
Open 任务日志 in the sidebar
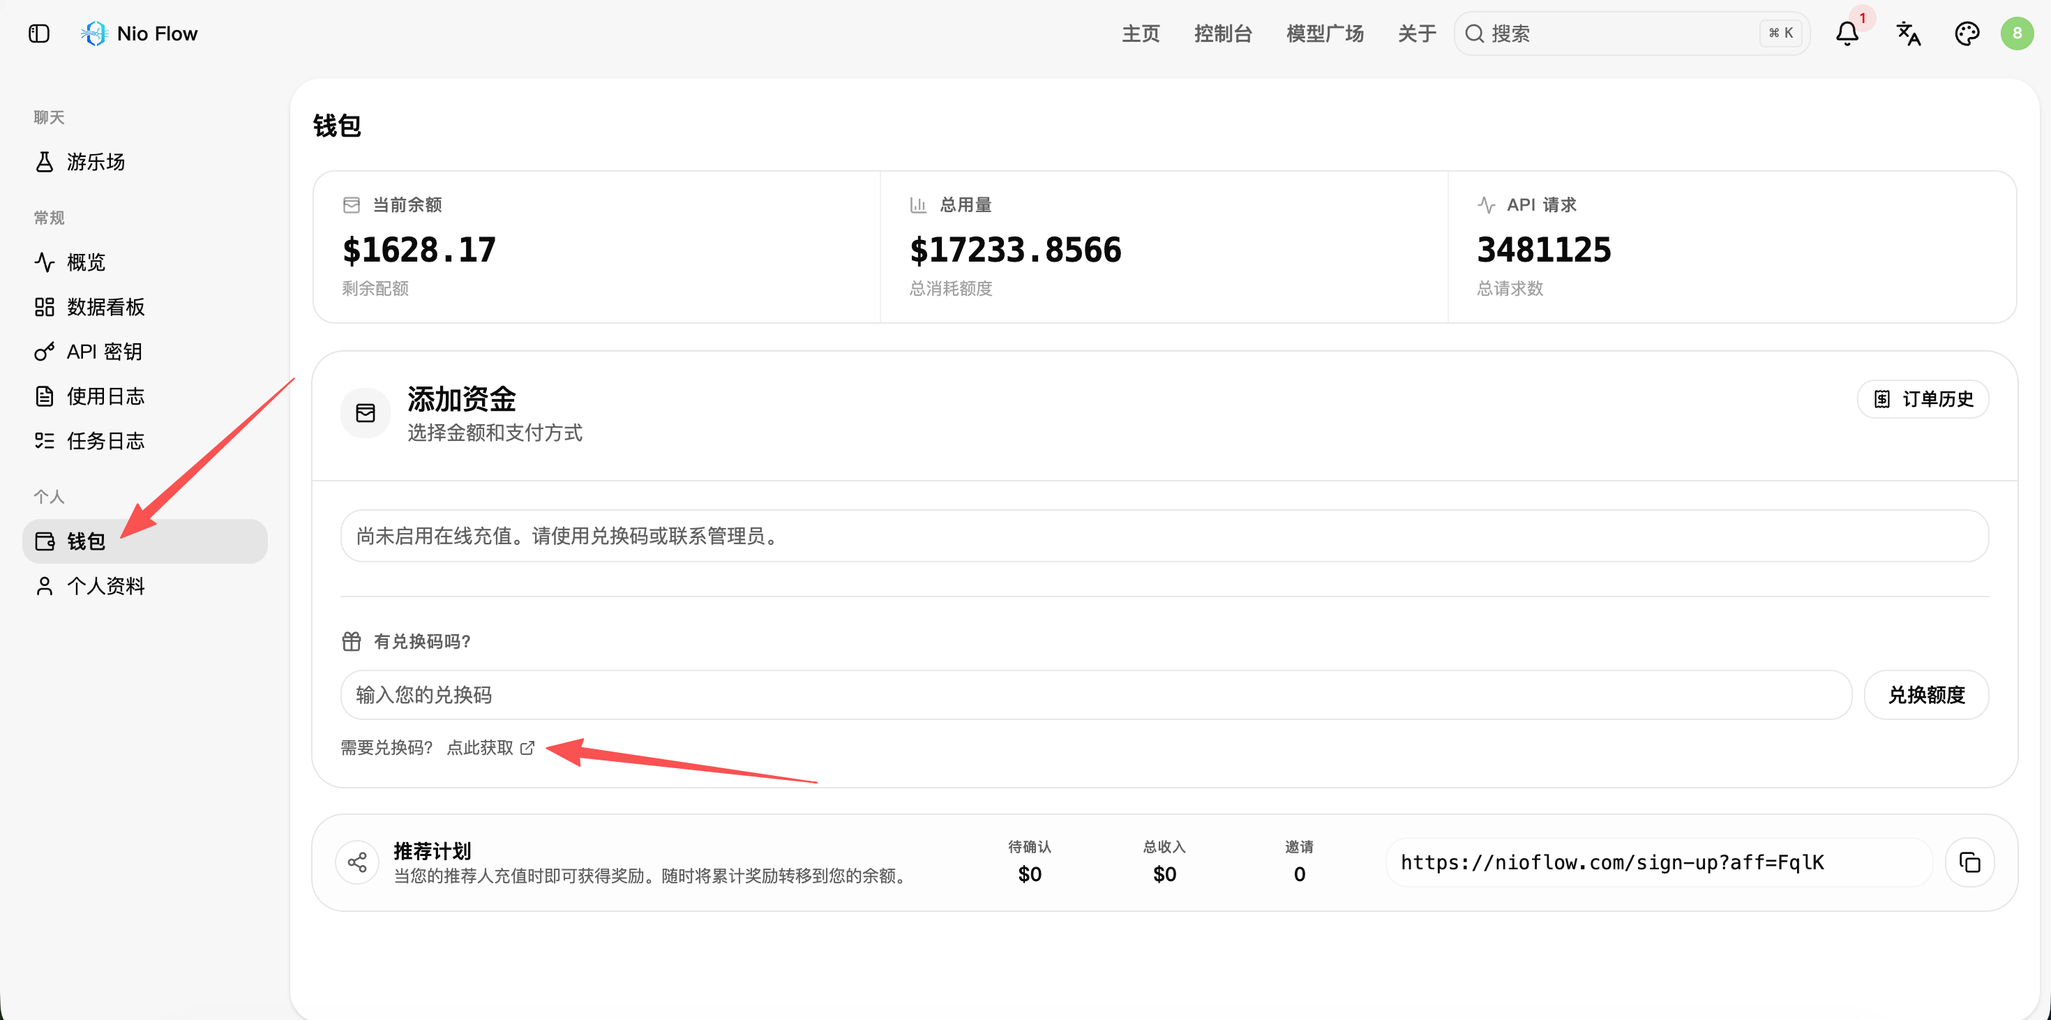point(145,440)
